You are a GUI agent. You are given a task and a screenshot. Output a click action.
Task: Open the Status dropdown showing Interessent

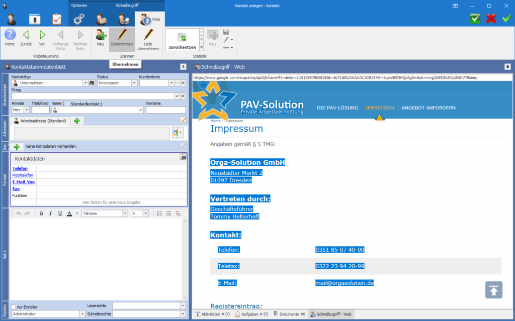[134, 83]
